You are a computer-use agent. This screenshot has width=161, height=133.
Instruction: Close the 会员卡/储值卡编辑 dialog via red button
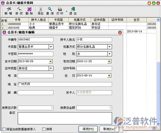pyautogui.click(x=120, y=32)
